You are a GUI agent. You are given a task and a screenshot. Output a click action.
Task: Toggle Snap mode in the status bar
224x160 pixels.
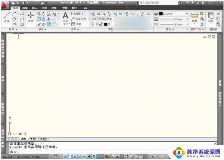point(50,156)
